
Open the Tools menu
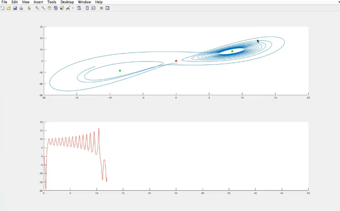pyautogui.click(x=52, y=2)
